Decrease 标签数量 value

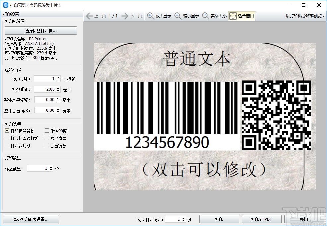(x=51, y=170)
